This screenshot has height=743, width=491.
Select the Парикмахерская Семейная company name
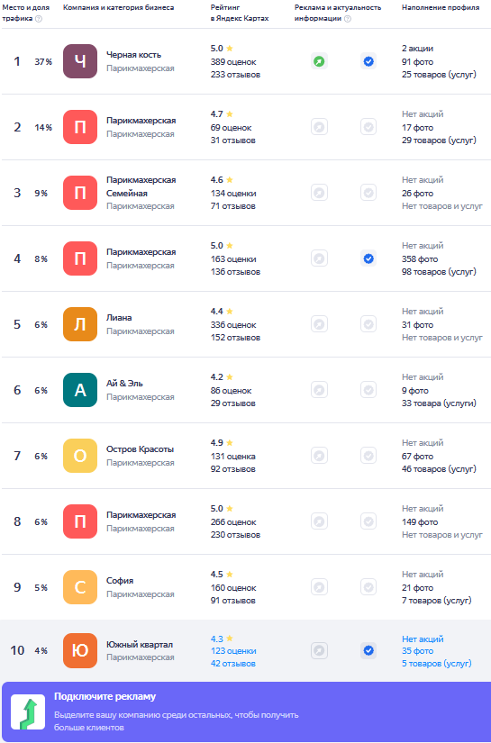[141, 186]
